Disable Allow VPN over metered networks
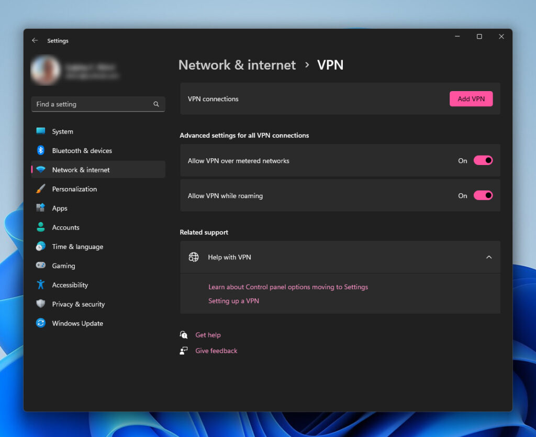This screenshot has height=437, width=536. coord(483,160)
